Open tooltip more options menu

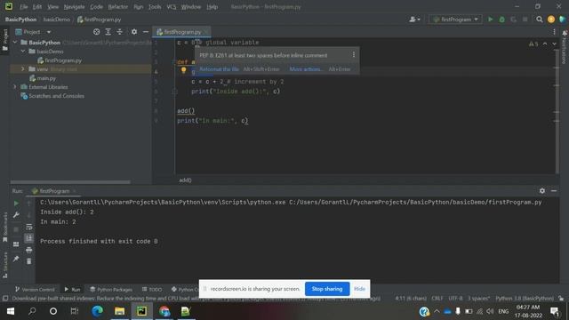(x=354, y=55)
